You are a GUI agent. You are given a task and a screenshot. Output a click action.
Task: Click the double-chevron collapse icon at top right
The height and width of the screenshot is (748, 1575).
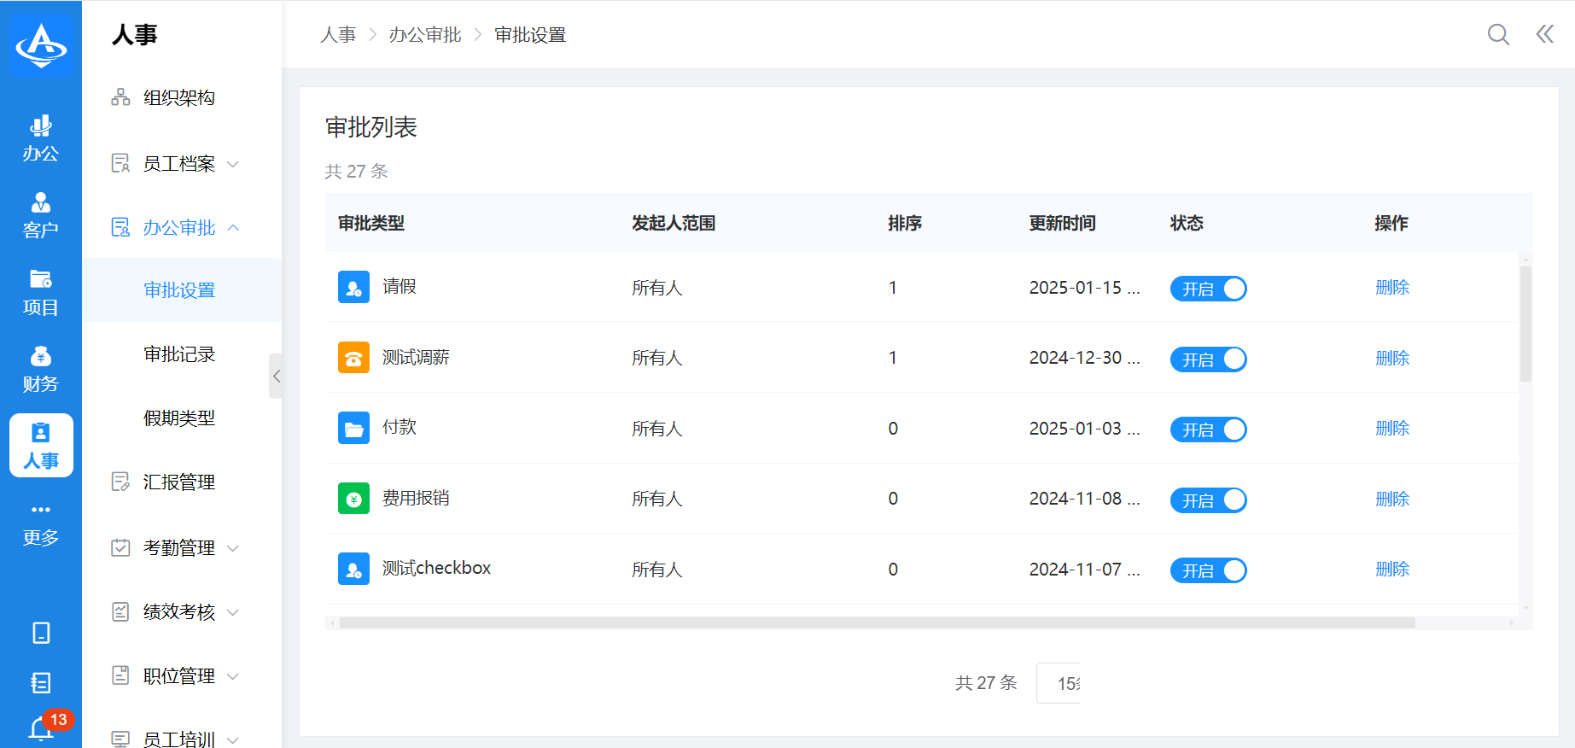coord(1544,34)
